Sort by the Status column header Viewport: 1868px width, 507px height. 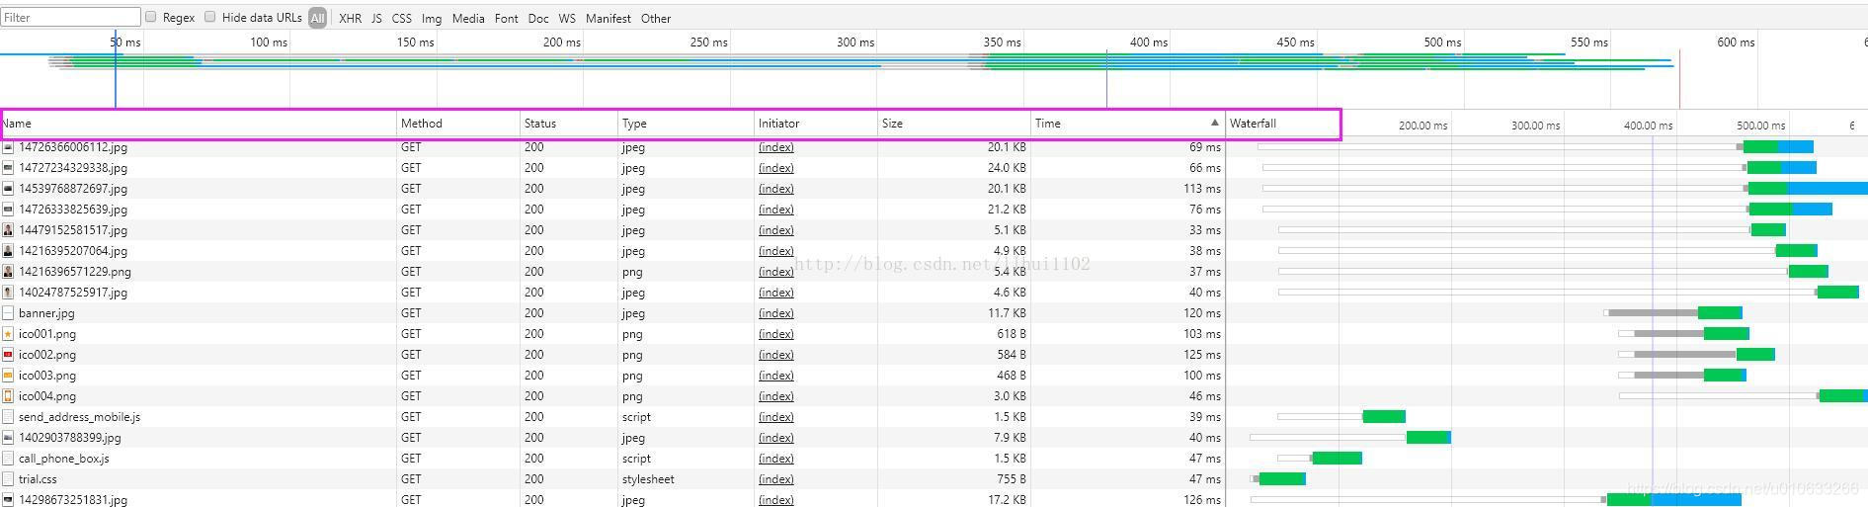coord(540,124)
